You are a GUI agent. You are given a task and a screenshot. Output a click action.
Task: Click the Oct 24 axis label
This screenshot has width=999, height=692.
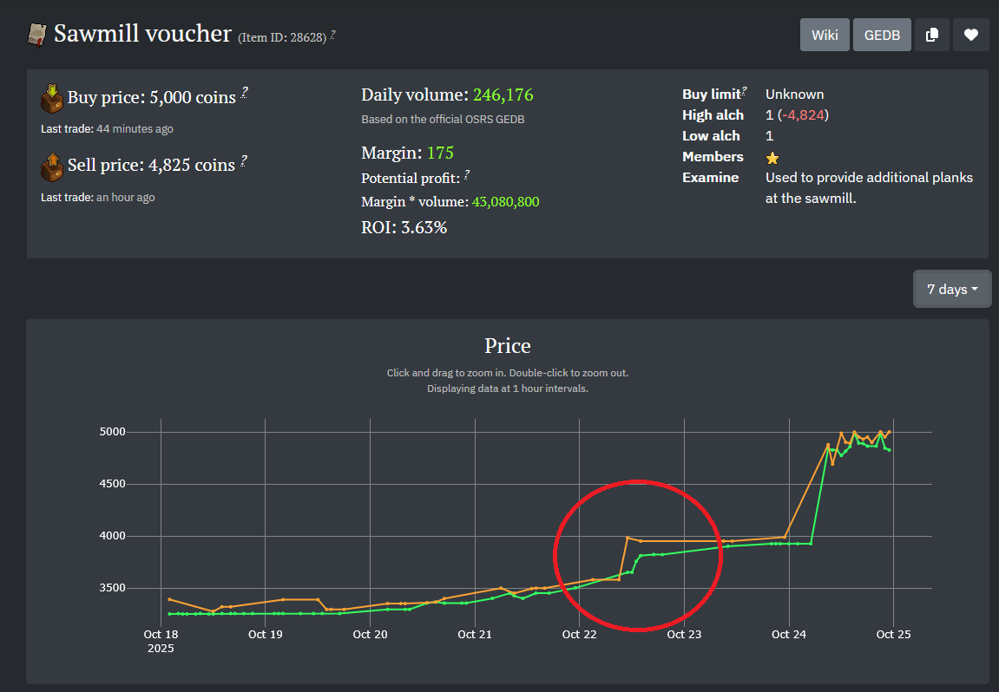click(789, 634)
